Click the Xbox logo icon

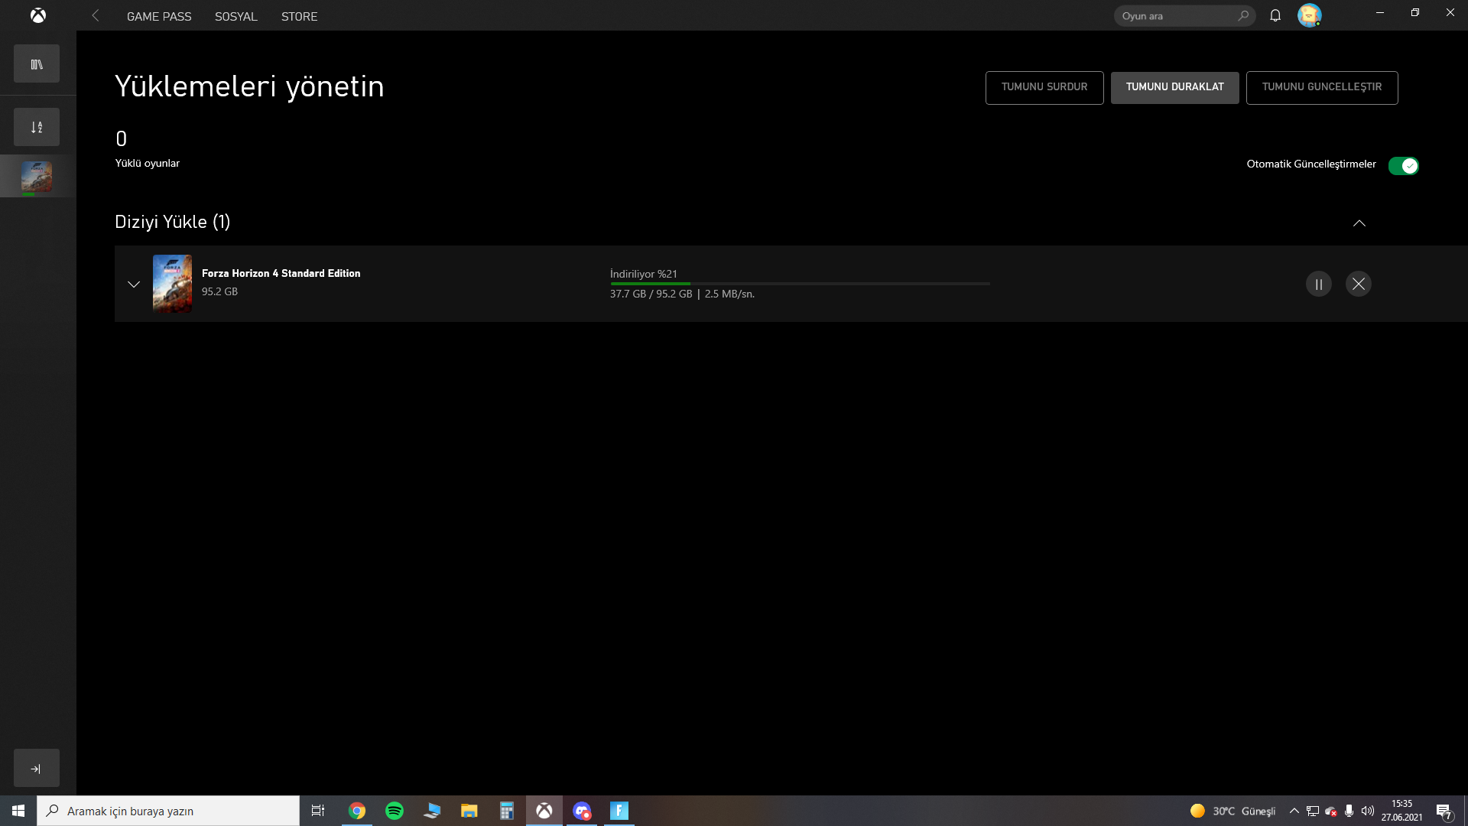37,15
